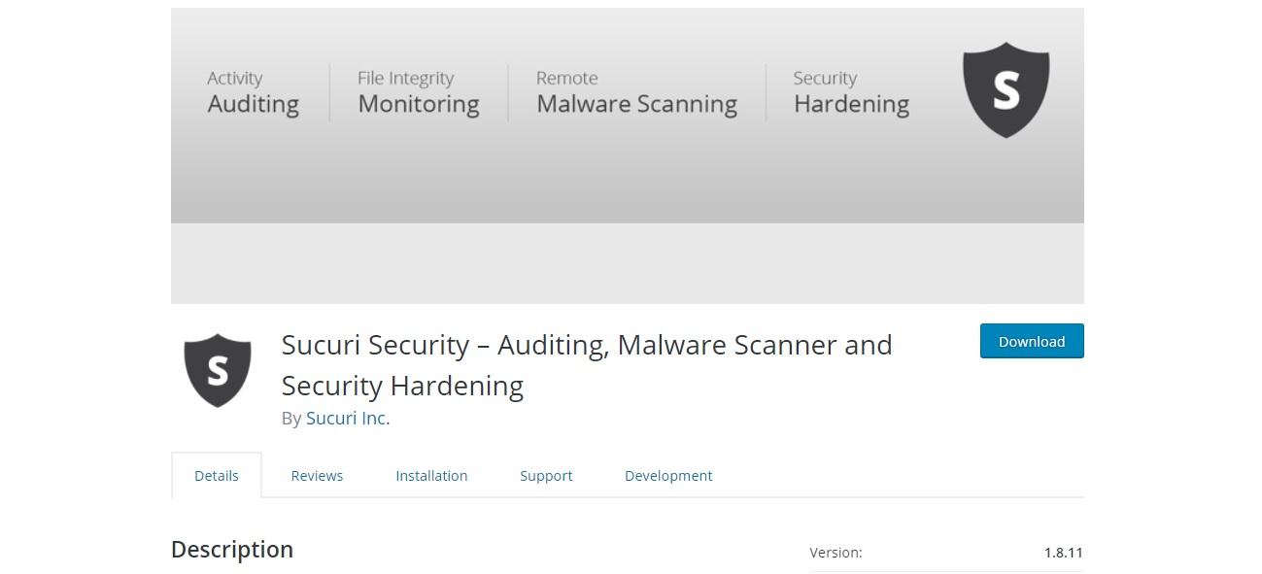The width and height of the screenshot is (1262, 574).
Task: Switch to the Reviews tab
Action: click(x=317, y=476)
